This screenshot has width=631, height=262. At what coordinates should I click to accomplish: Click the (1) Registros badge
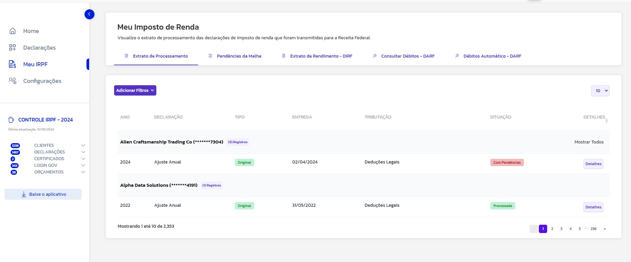pos(212,185)
